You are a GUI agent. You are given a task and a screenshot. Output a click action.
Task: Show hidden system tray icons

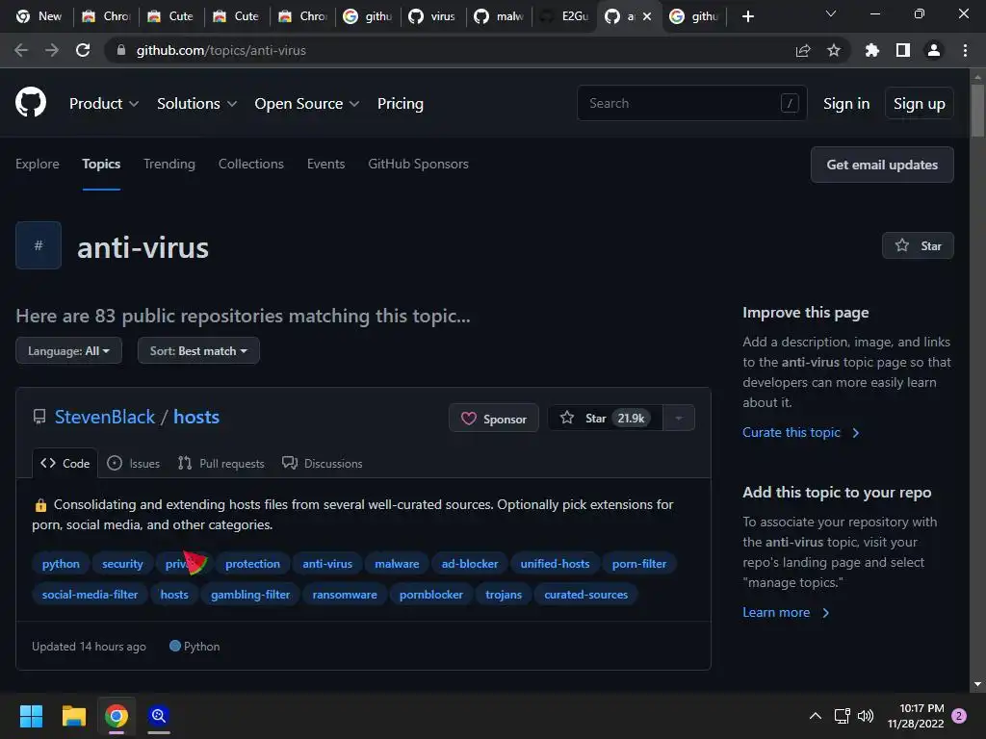[815, 716]
